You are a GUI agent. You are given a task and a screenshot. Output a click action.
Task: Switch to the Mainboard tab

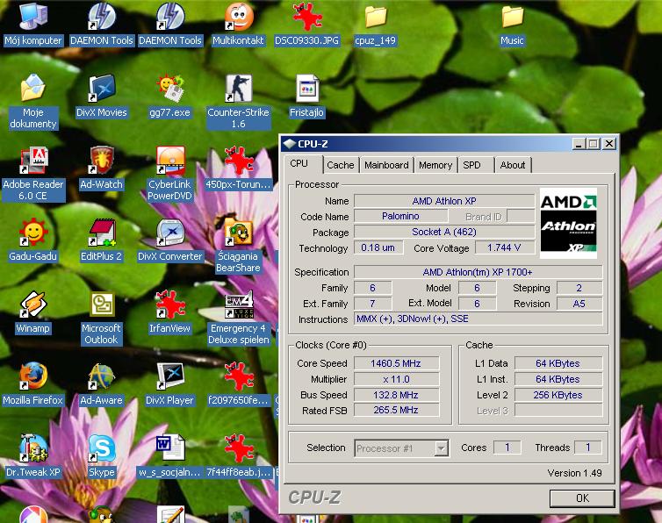point(386,165)
